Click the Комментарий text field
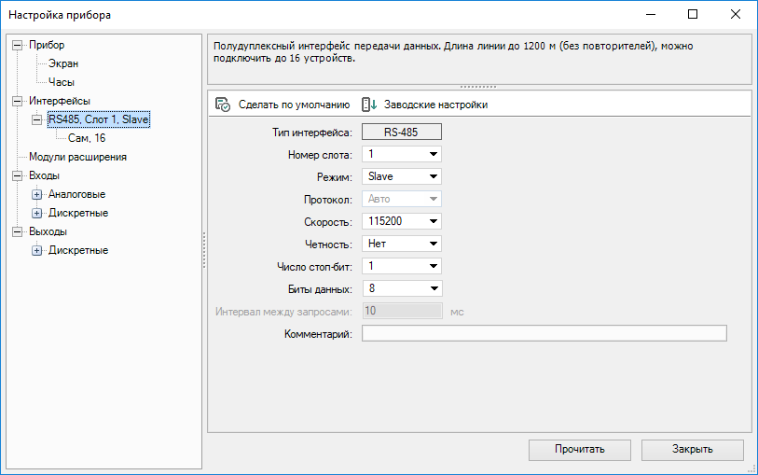Screen dimensions: 758x475 (x=544, y=334)
